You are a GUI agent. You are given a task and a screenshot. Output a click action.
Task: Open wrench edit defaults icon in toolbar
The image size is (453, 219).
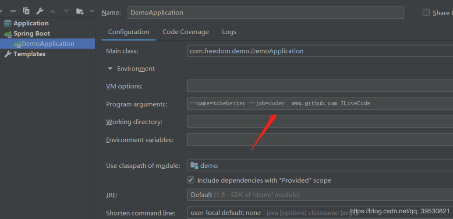39,11
